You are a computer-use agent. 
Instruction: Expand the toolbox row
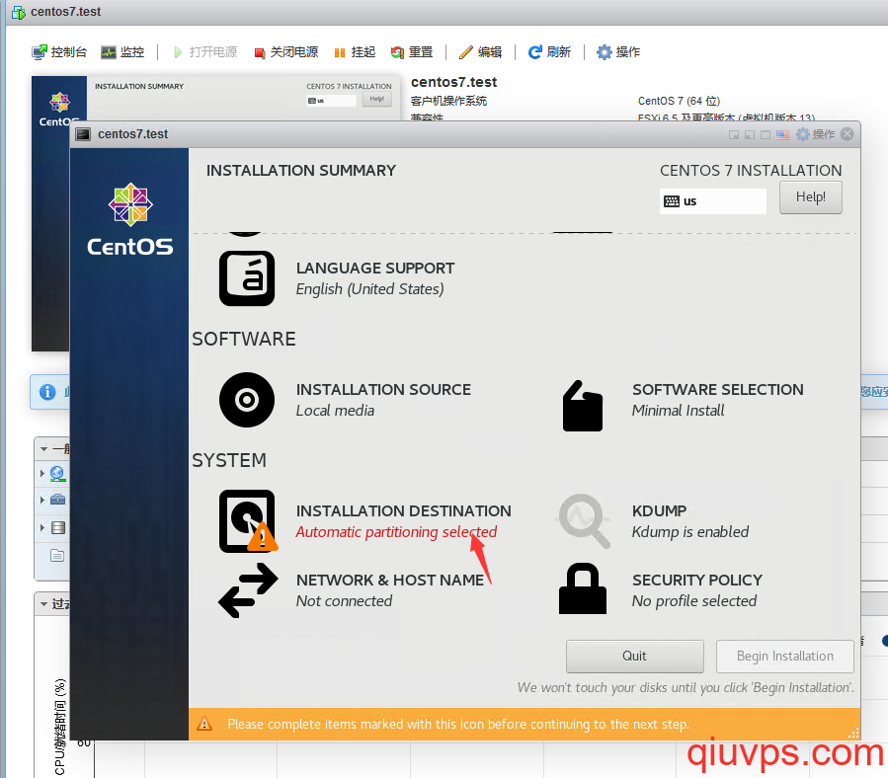click(41, 500)
